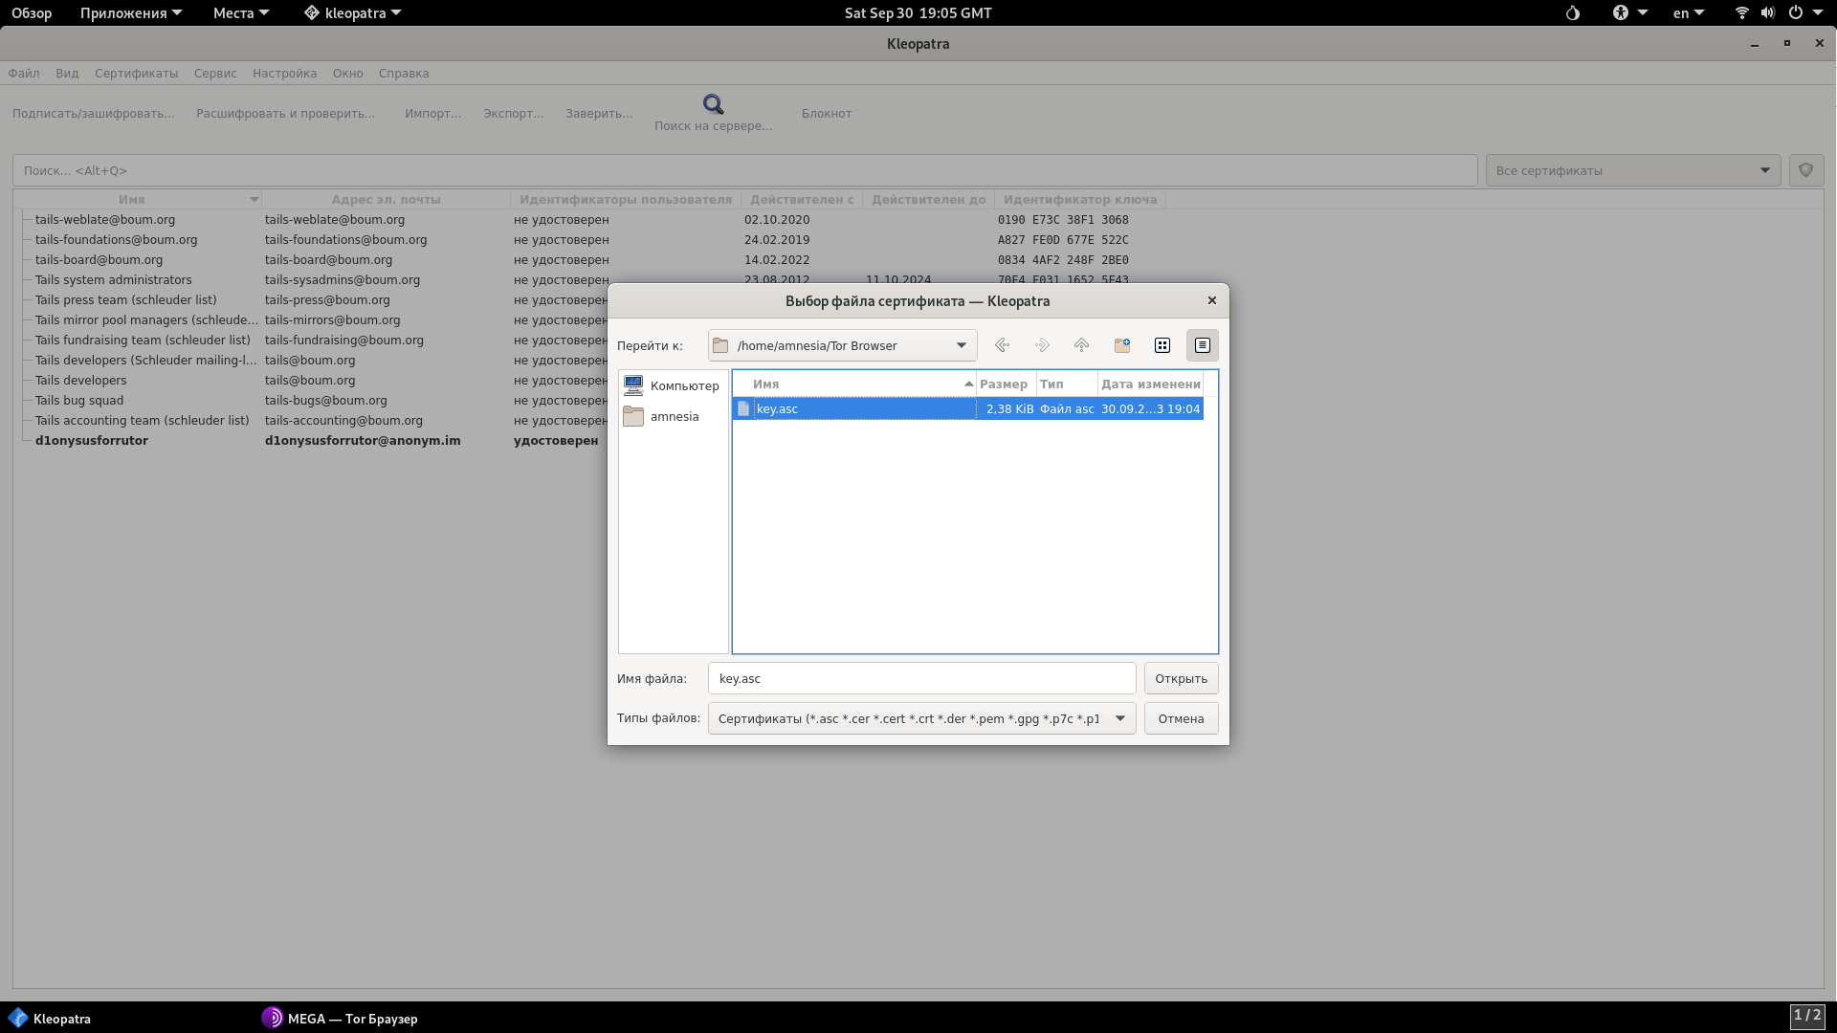The image size is (1837, 1033).
Task: Open the Компьютер location in sidebar
Action: coord(673,385)
